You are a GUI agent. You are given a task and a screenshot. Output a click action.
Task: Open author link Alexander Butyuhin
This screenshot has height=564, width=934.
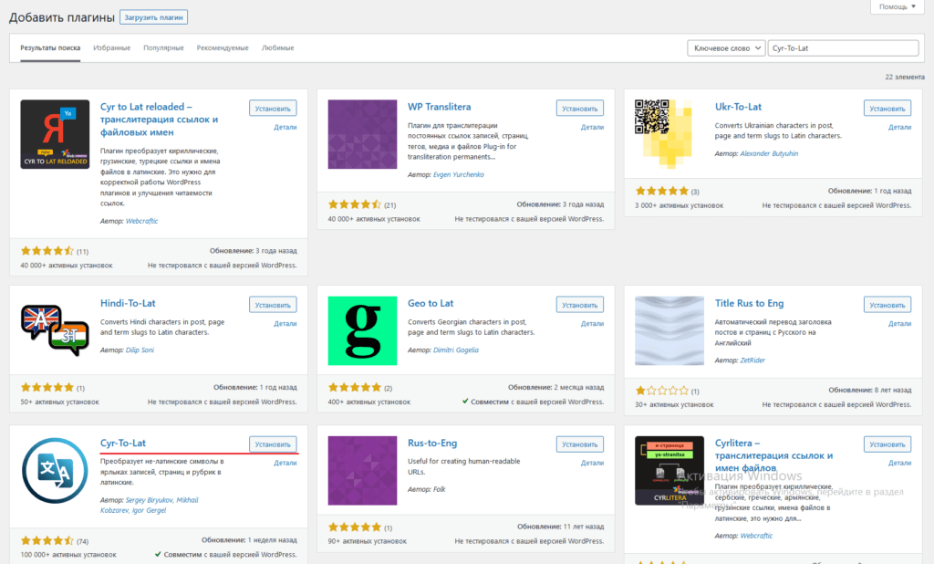[769, 153]
